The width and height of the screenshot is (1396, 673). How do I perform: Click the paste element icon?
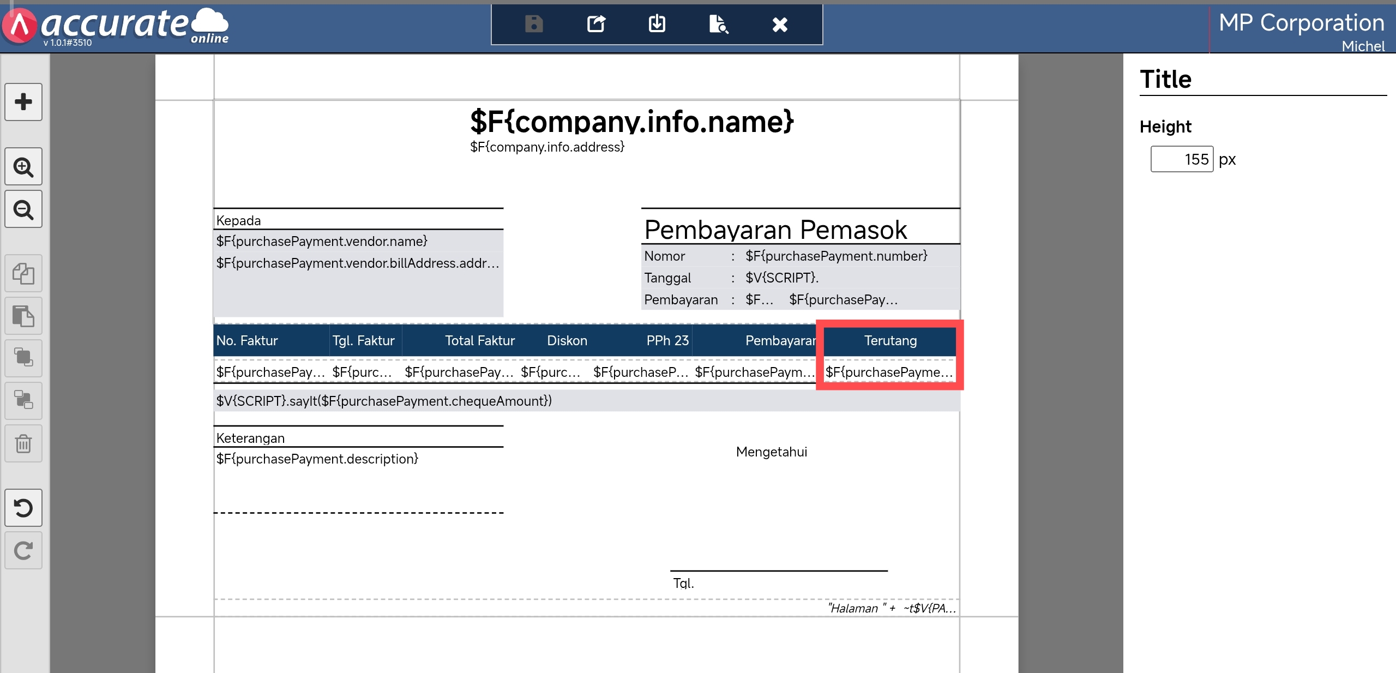click(x=23, y=316)
